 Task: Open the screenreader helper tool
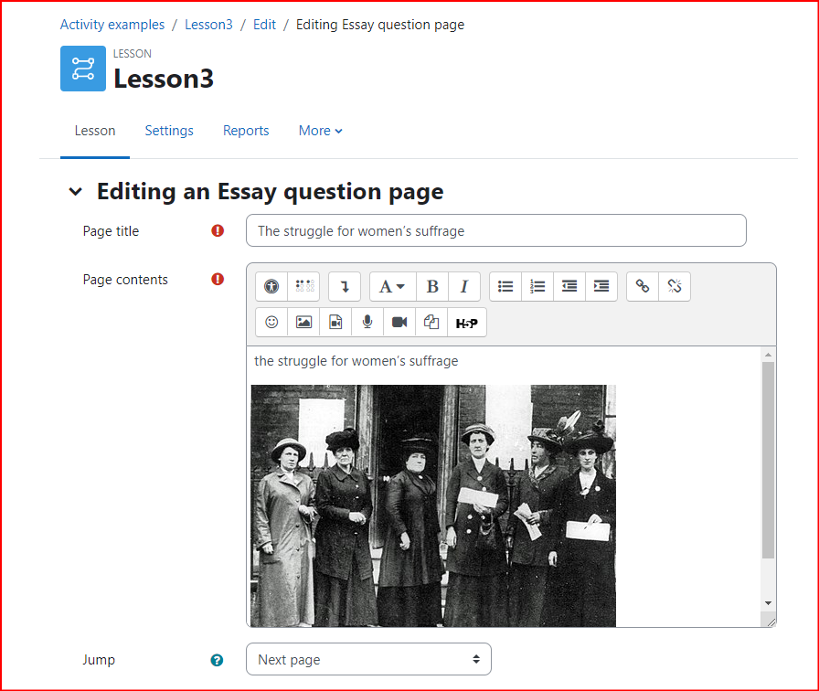tap(304, 286)
